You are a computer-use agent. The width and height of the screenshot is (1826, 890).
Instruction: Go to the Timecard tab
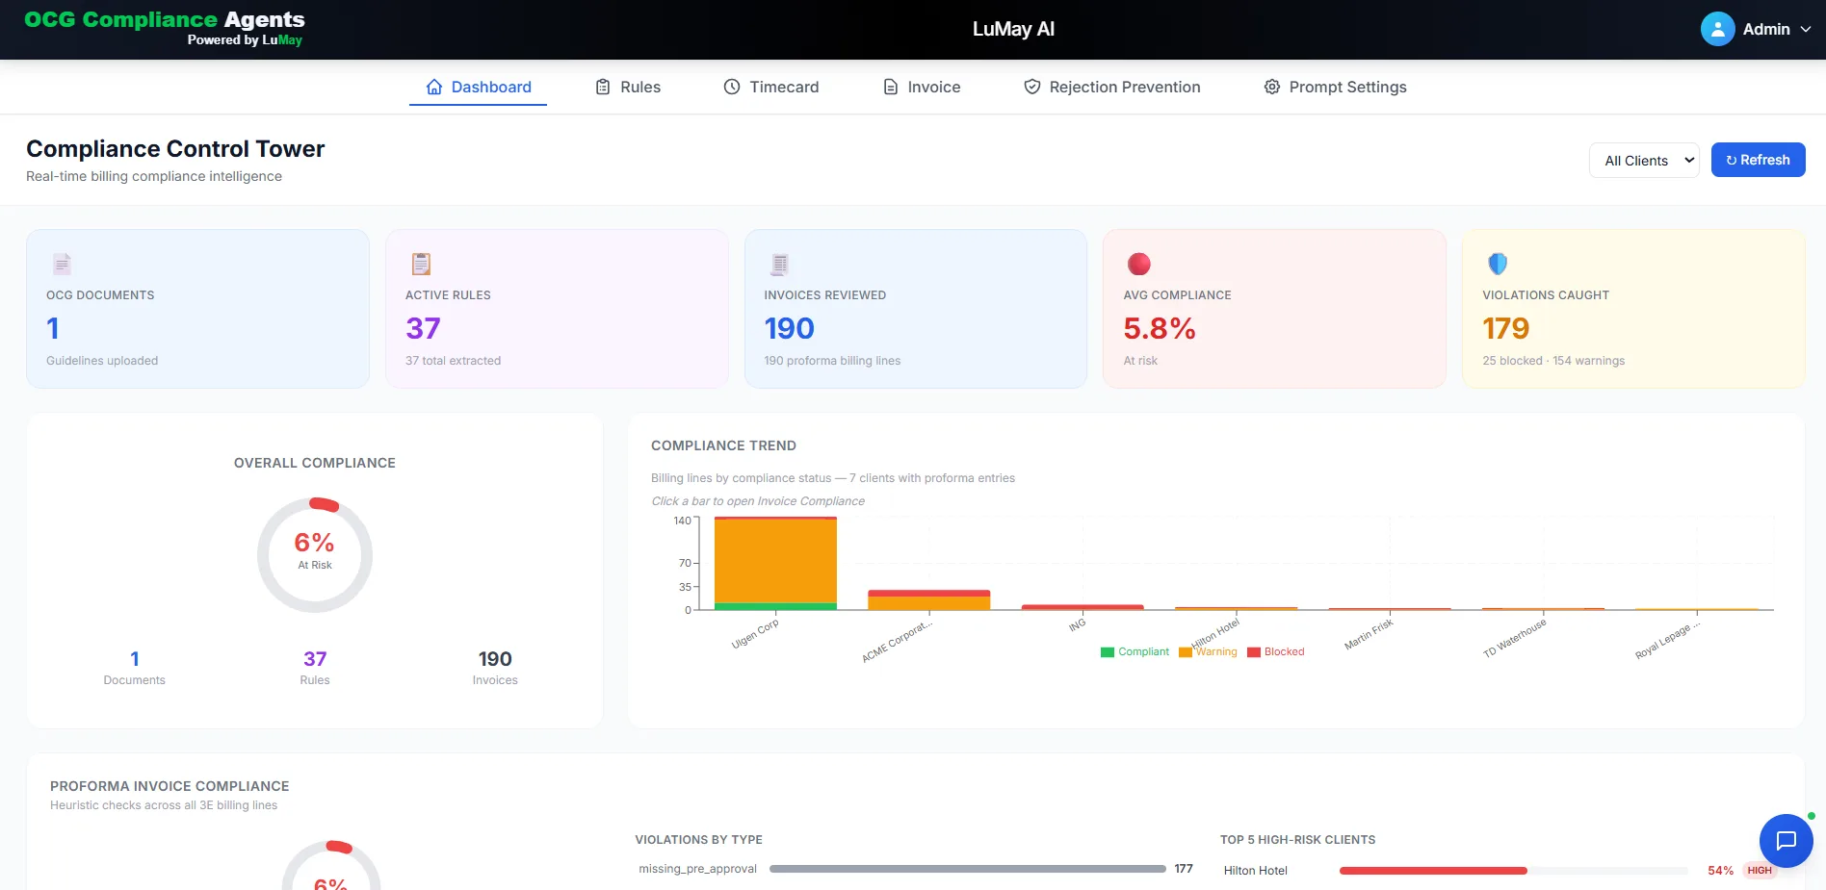[771, 87]
